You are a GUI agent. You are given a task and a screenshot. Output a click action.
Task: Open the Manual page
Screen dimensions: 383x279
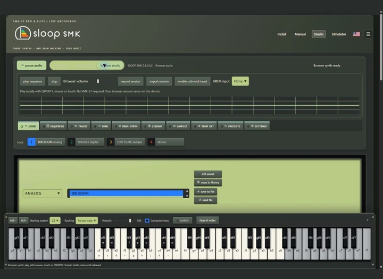tap(300, 34)
